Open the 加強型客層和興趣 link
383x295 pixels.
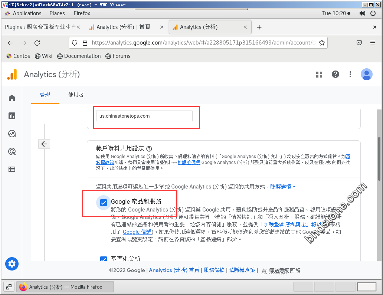tap(290, 224)
